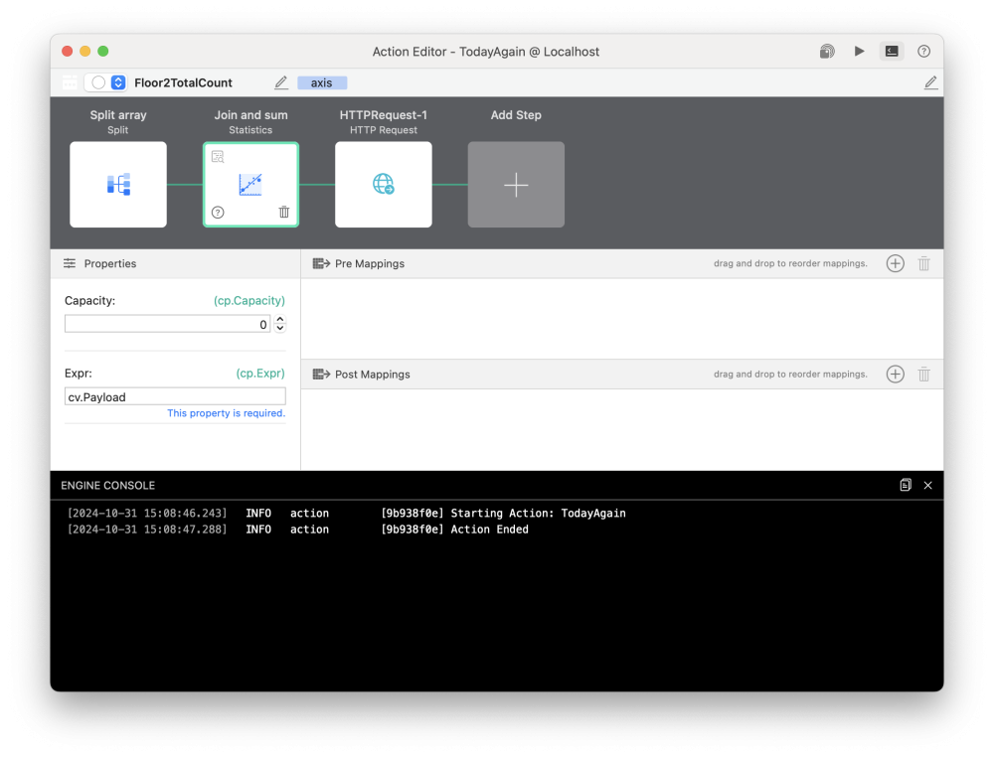Select the HTTPRequest-1 step tile
This screenshot has width=994, height=758.
[x=383, y=185]
